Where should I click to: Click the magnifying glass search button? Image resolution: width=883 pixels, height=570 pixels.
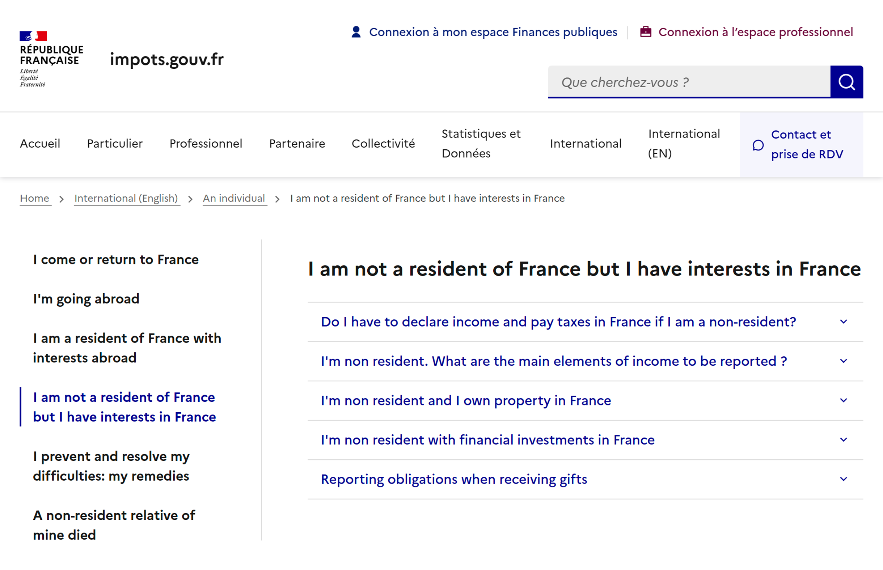846,82
